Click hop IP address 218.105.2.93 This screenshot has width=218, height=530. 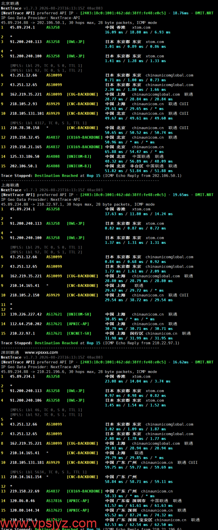tap(24, 104)
